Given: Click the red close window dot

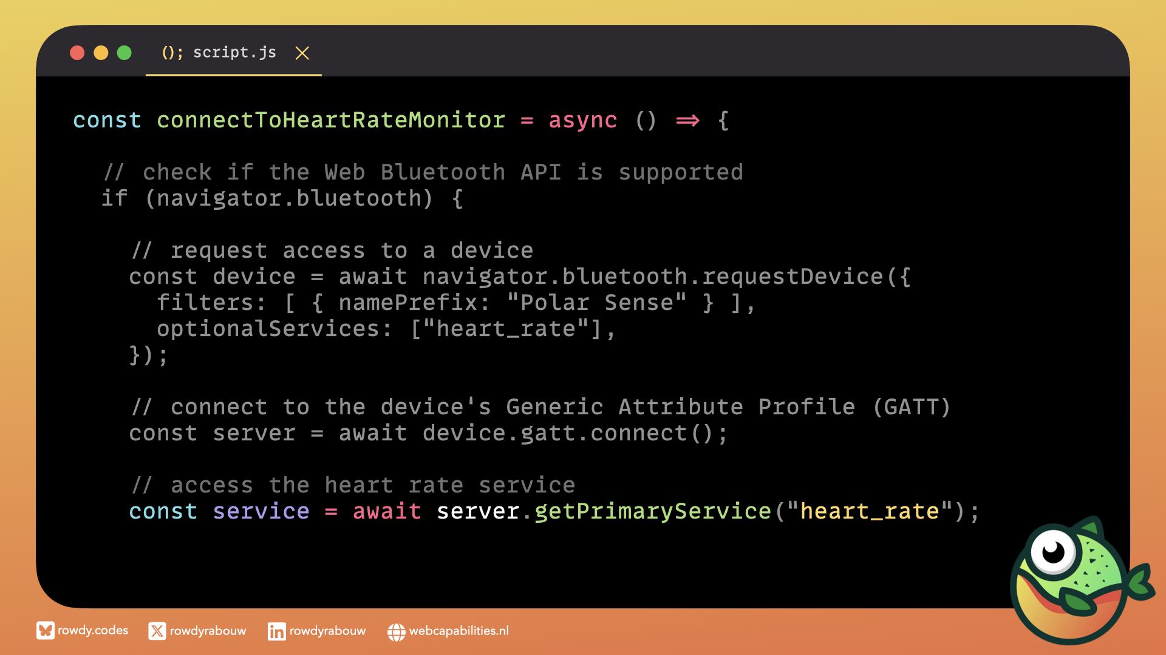Looking at the screenshot, I should click(x=77, y=53).
